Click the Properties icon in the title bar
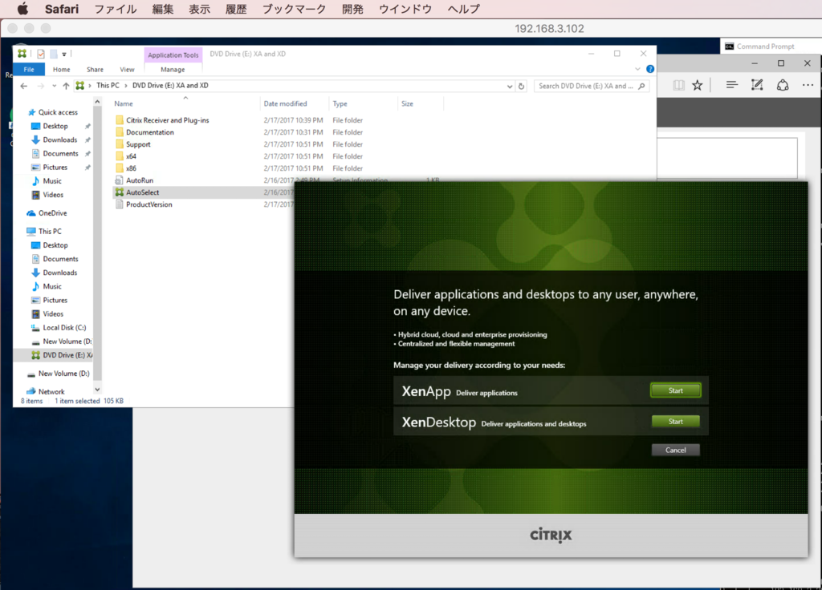Screen dimensions: 822x590 (41, 54)
